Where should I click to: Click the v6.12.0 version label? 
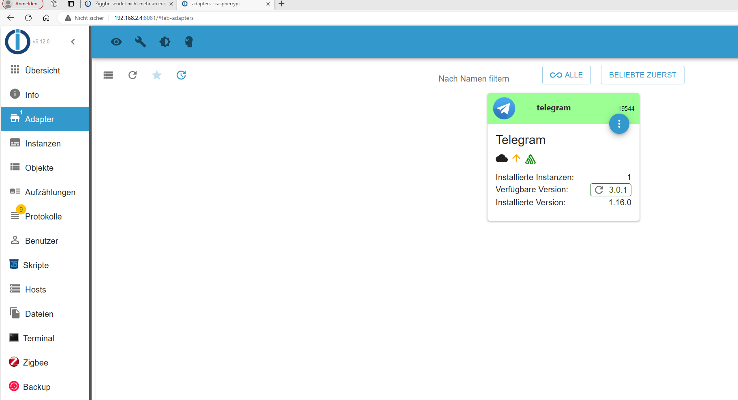click(x=41, y=41)
